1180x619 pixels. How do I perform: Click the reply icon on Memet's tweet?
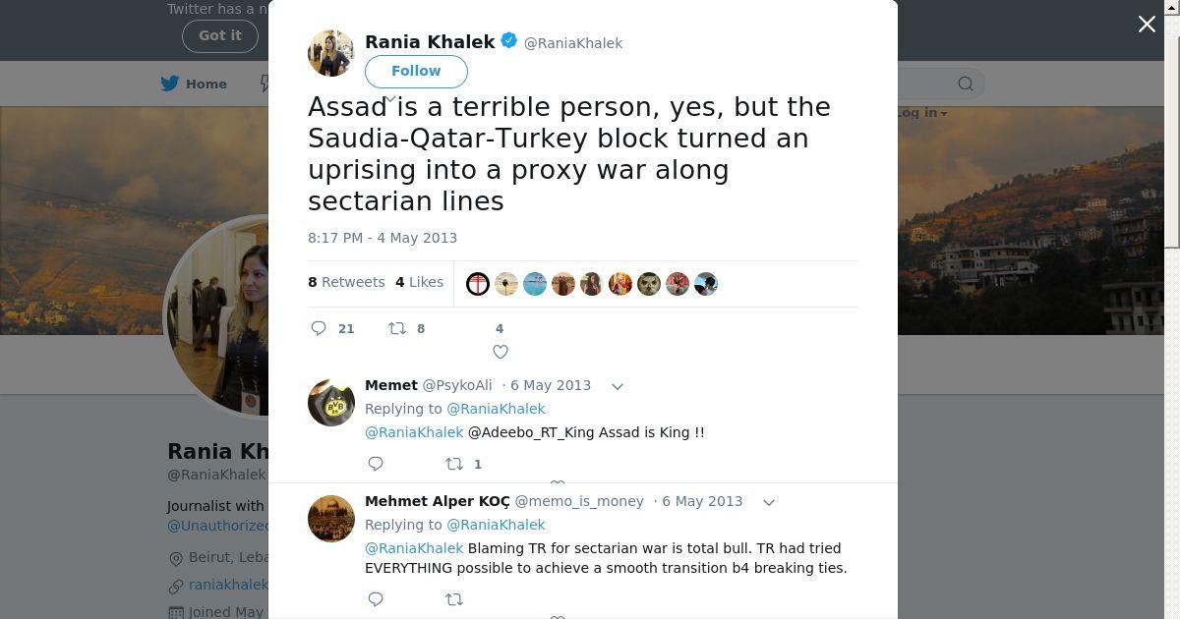tap(376, 464)
